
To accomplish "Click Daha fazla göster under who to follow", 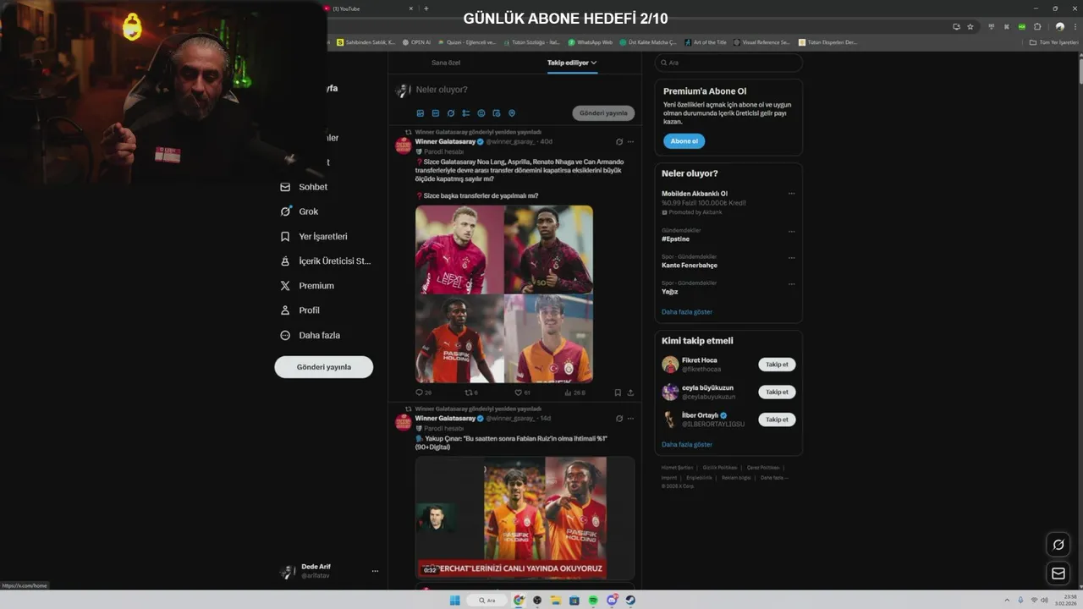I will click(687, 444).
